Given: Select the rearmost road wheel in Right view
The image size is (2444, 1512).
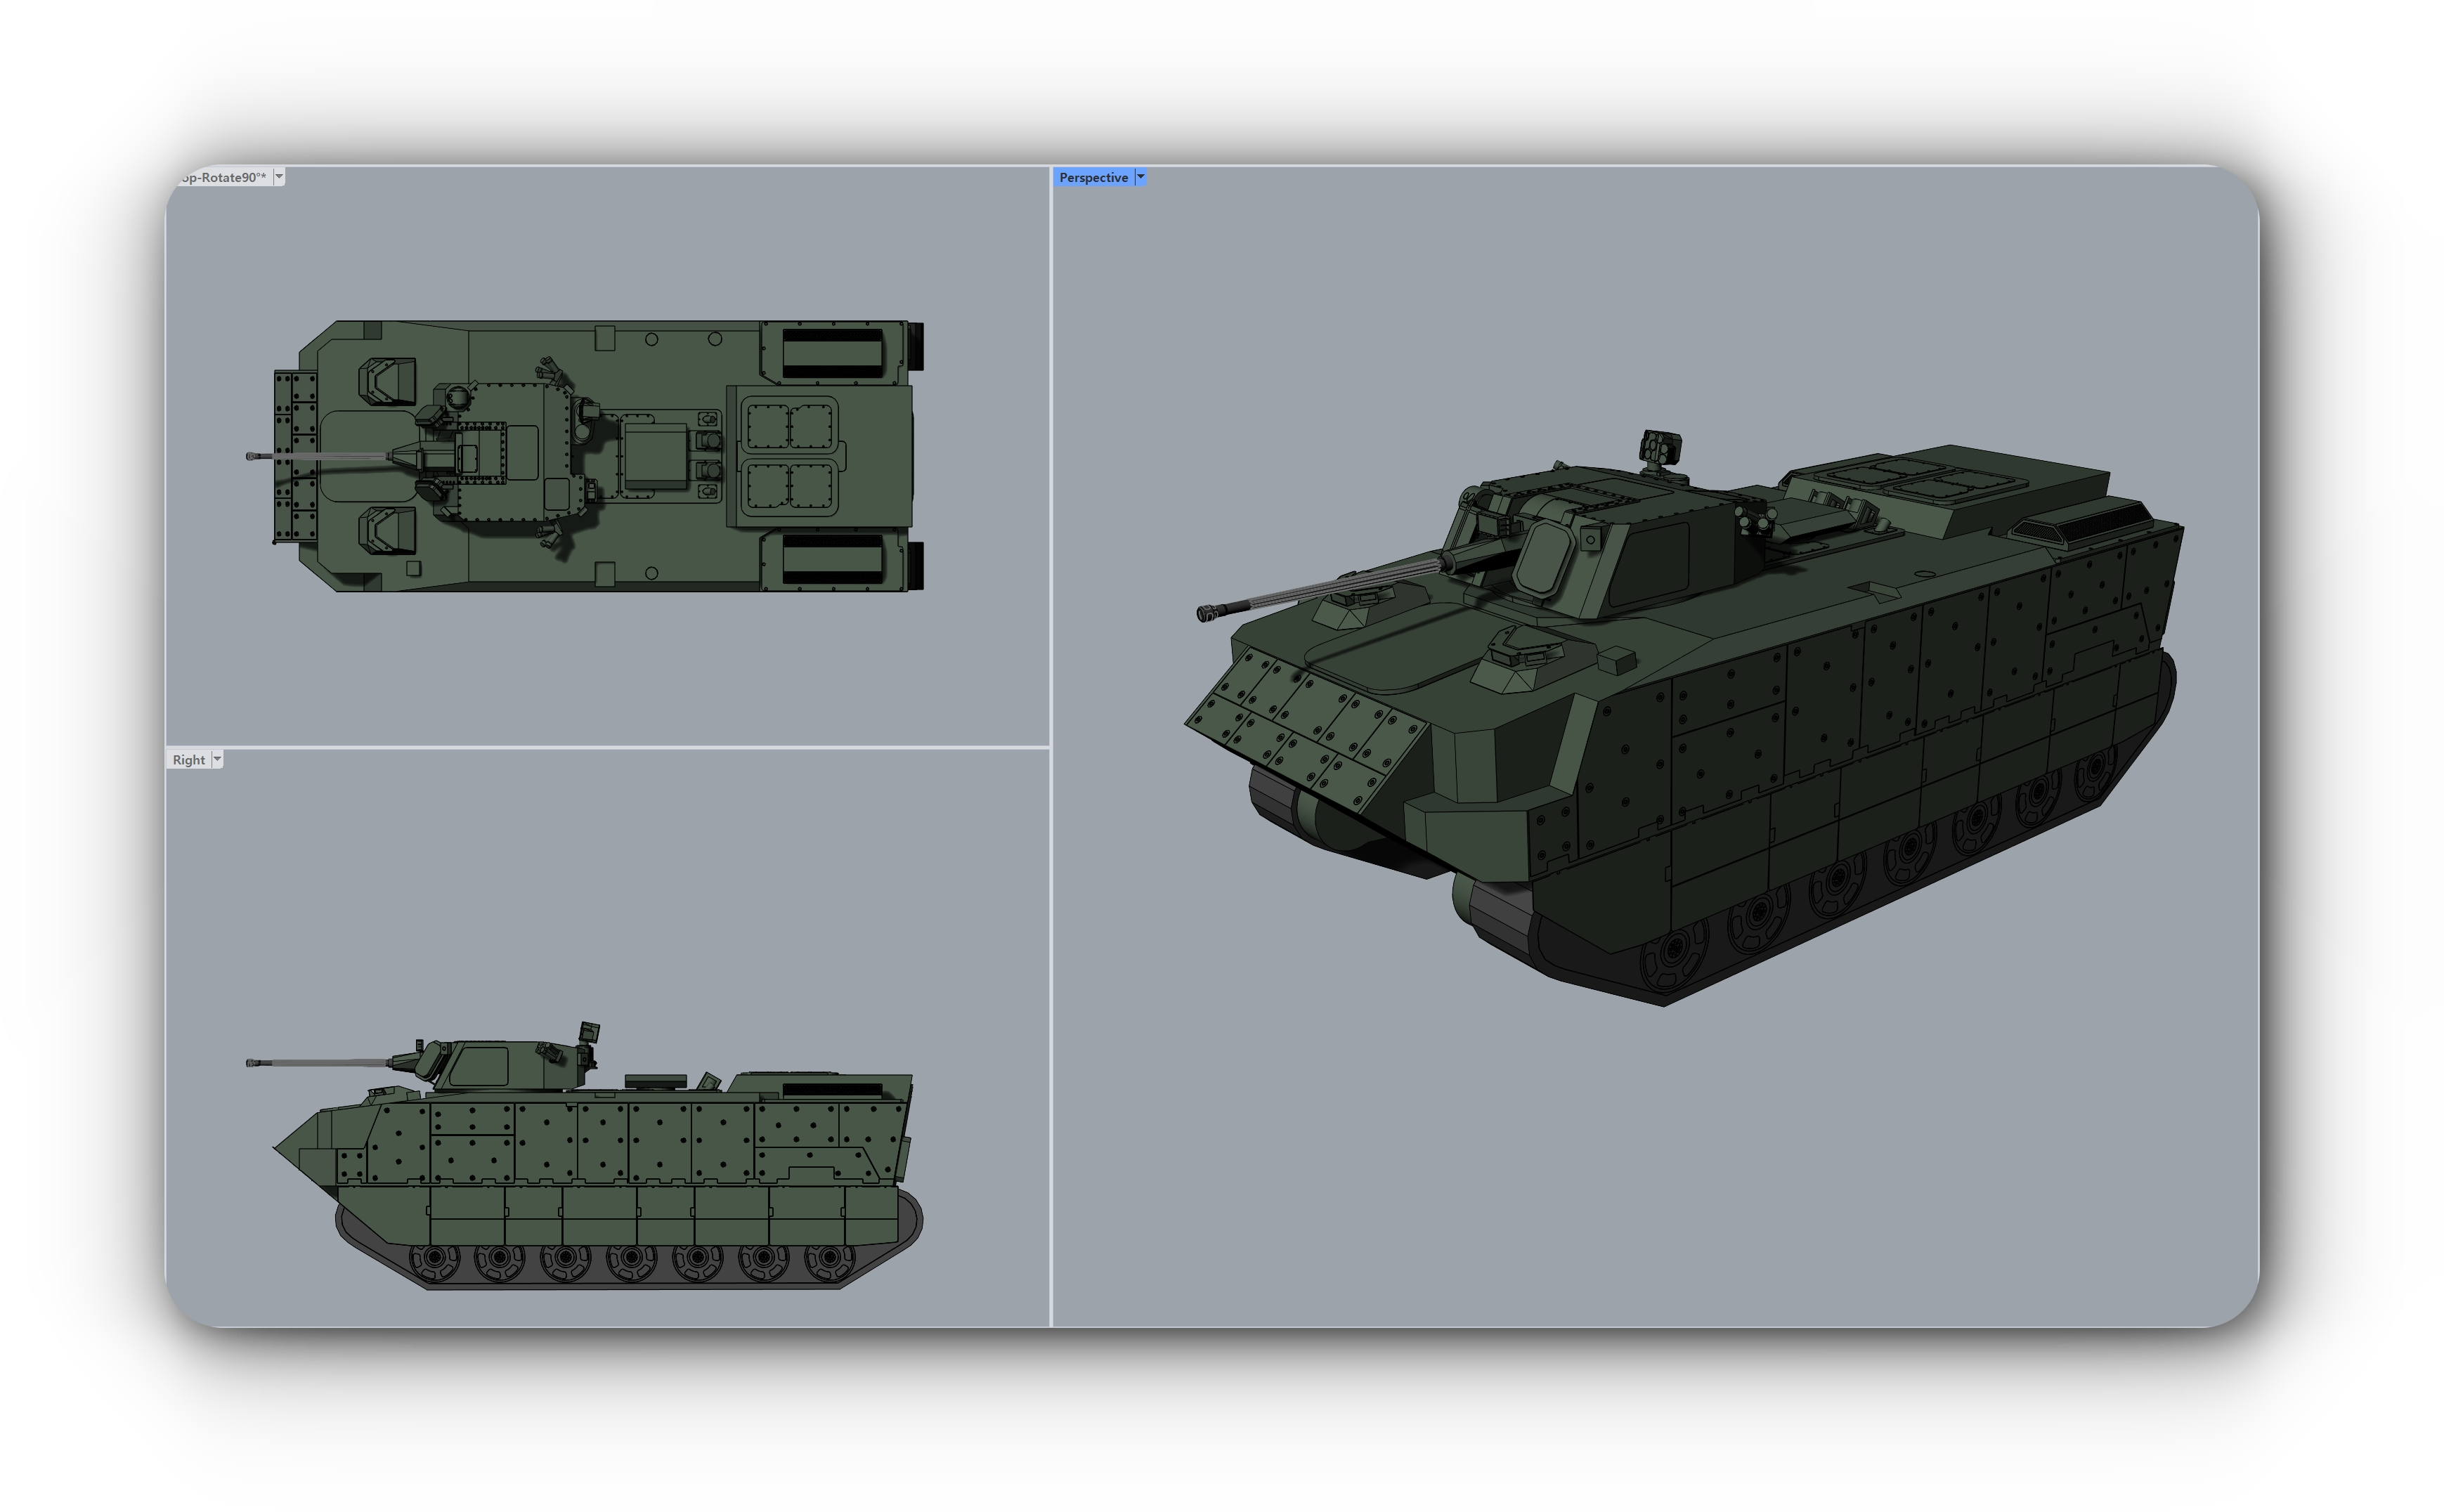Looking at the screenshot, I should click(x=829, y=1258).
